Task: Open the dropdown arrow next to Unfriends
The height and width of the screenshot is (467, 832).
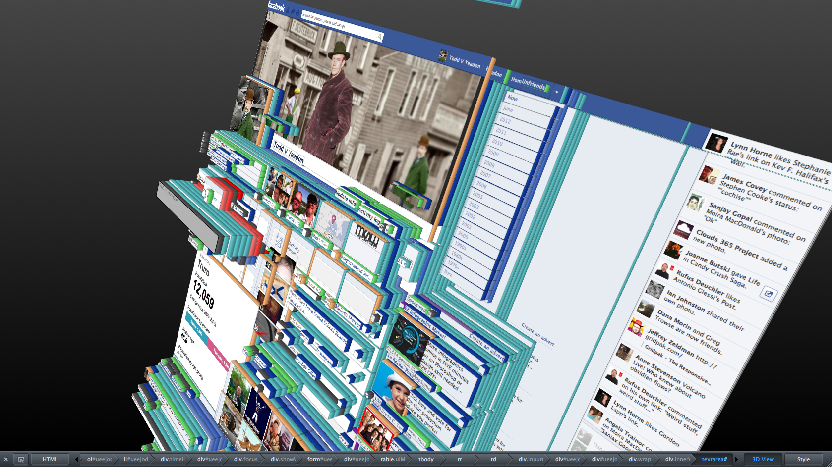Action: click(x=557, y=92)
